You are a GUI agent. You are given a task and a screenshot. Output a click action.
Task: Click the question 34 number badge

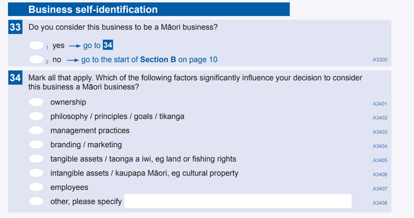coord(15,78)
